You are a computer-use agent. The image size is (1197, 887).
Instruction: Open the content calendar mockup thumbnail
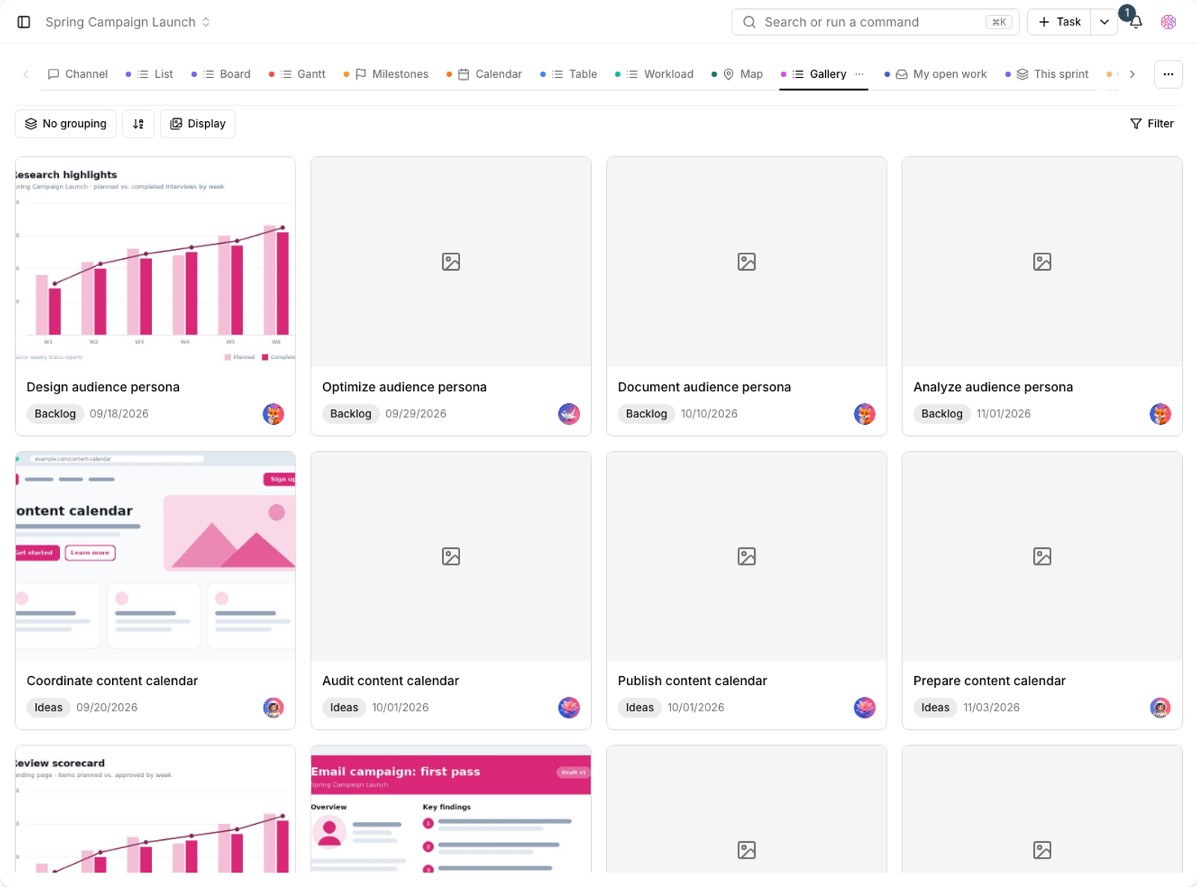(x=156, y=556)
